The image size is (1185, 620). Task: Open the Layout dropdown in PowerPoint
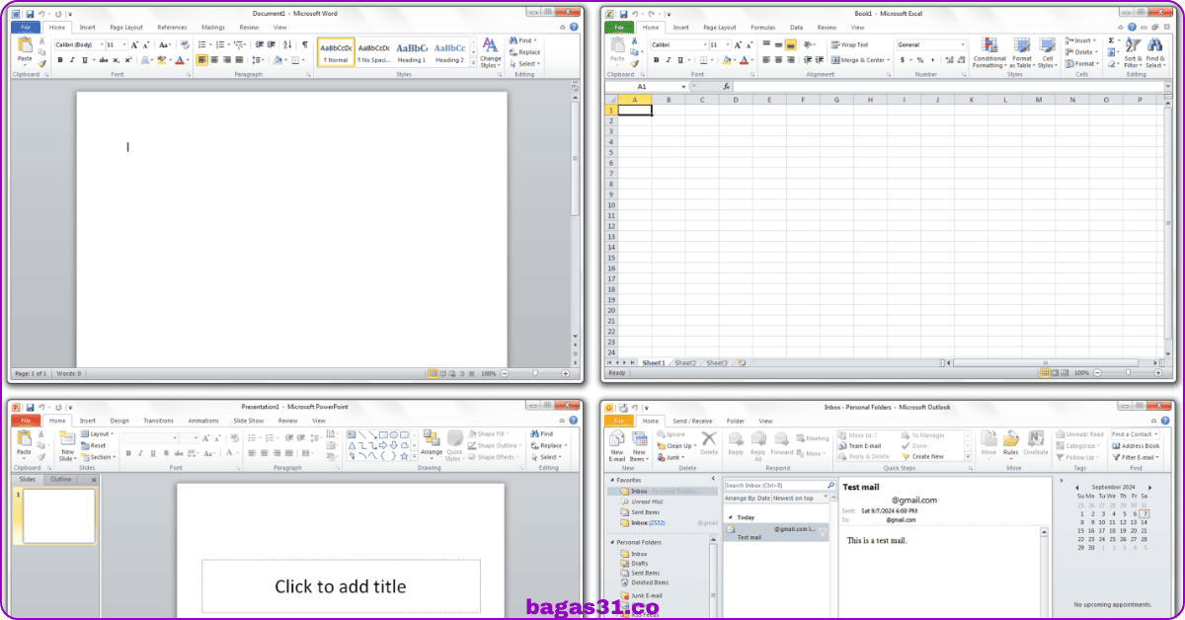tap(97, 434)
